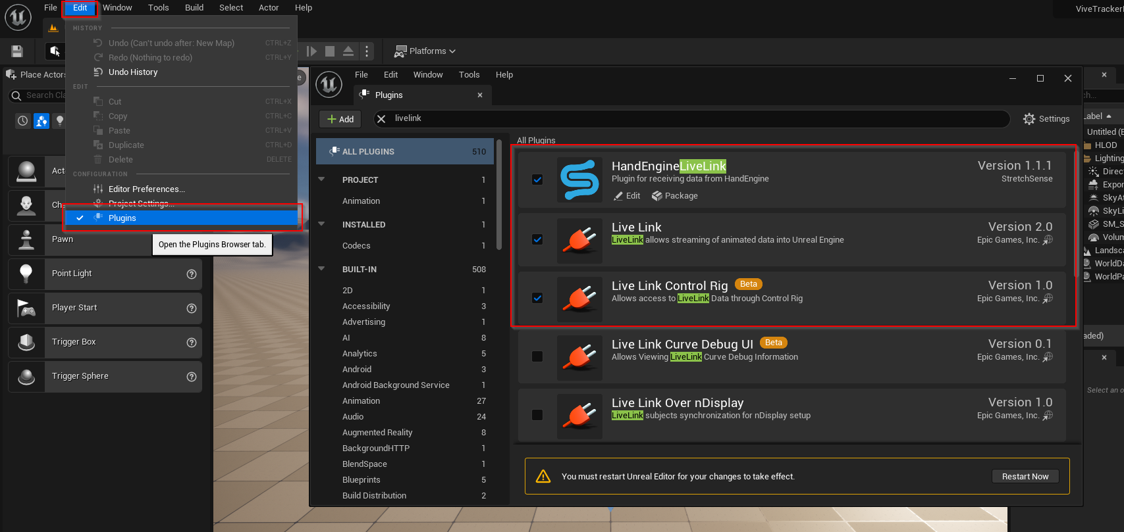The height and width of the screenshot is (532, 1124).
Task: Click the Live Link Over nDisplay plug icon
Action: (579, 416)
